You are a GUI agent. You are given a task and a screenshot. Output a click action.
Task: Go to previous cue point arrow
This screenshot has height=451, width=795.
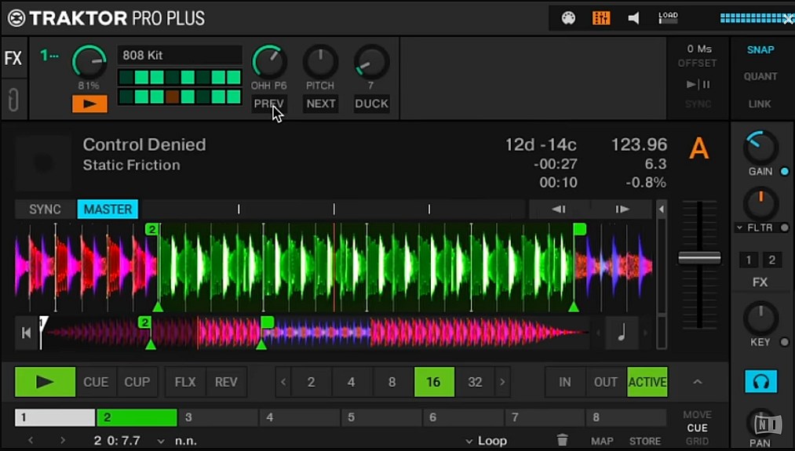[31, 440]
